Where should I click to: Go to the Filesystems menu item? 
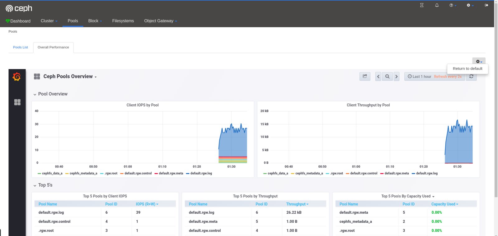click(123, 21)
